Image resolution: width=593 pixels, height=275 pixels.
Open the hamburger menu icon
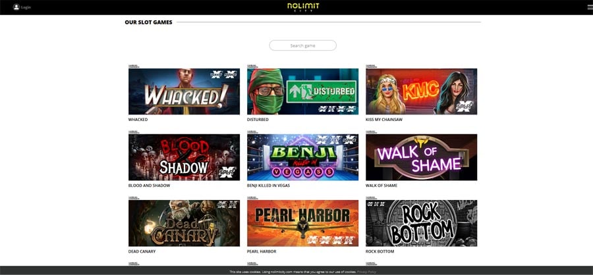(590, 7)
